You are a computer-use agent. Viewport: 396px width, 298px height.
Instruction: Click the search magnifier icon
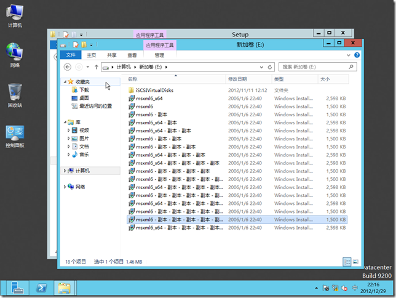(x=351, y=66)
